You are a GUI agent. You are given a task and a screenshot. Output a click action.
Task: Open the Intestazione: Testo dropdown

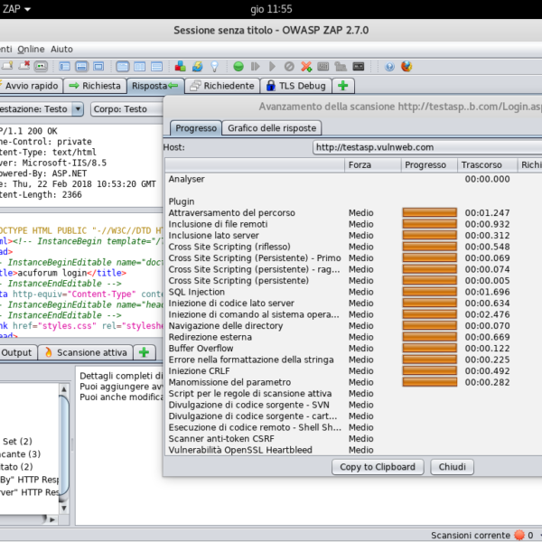point(76,109)
